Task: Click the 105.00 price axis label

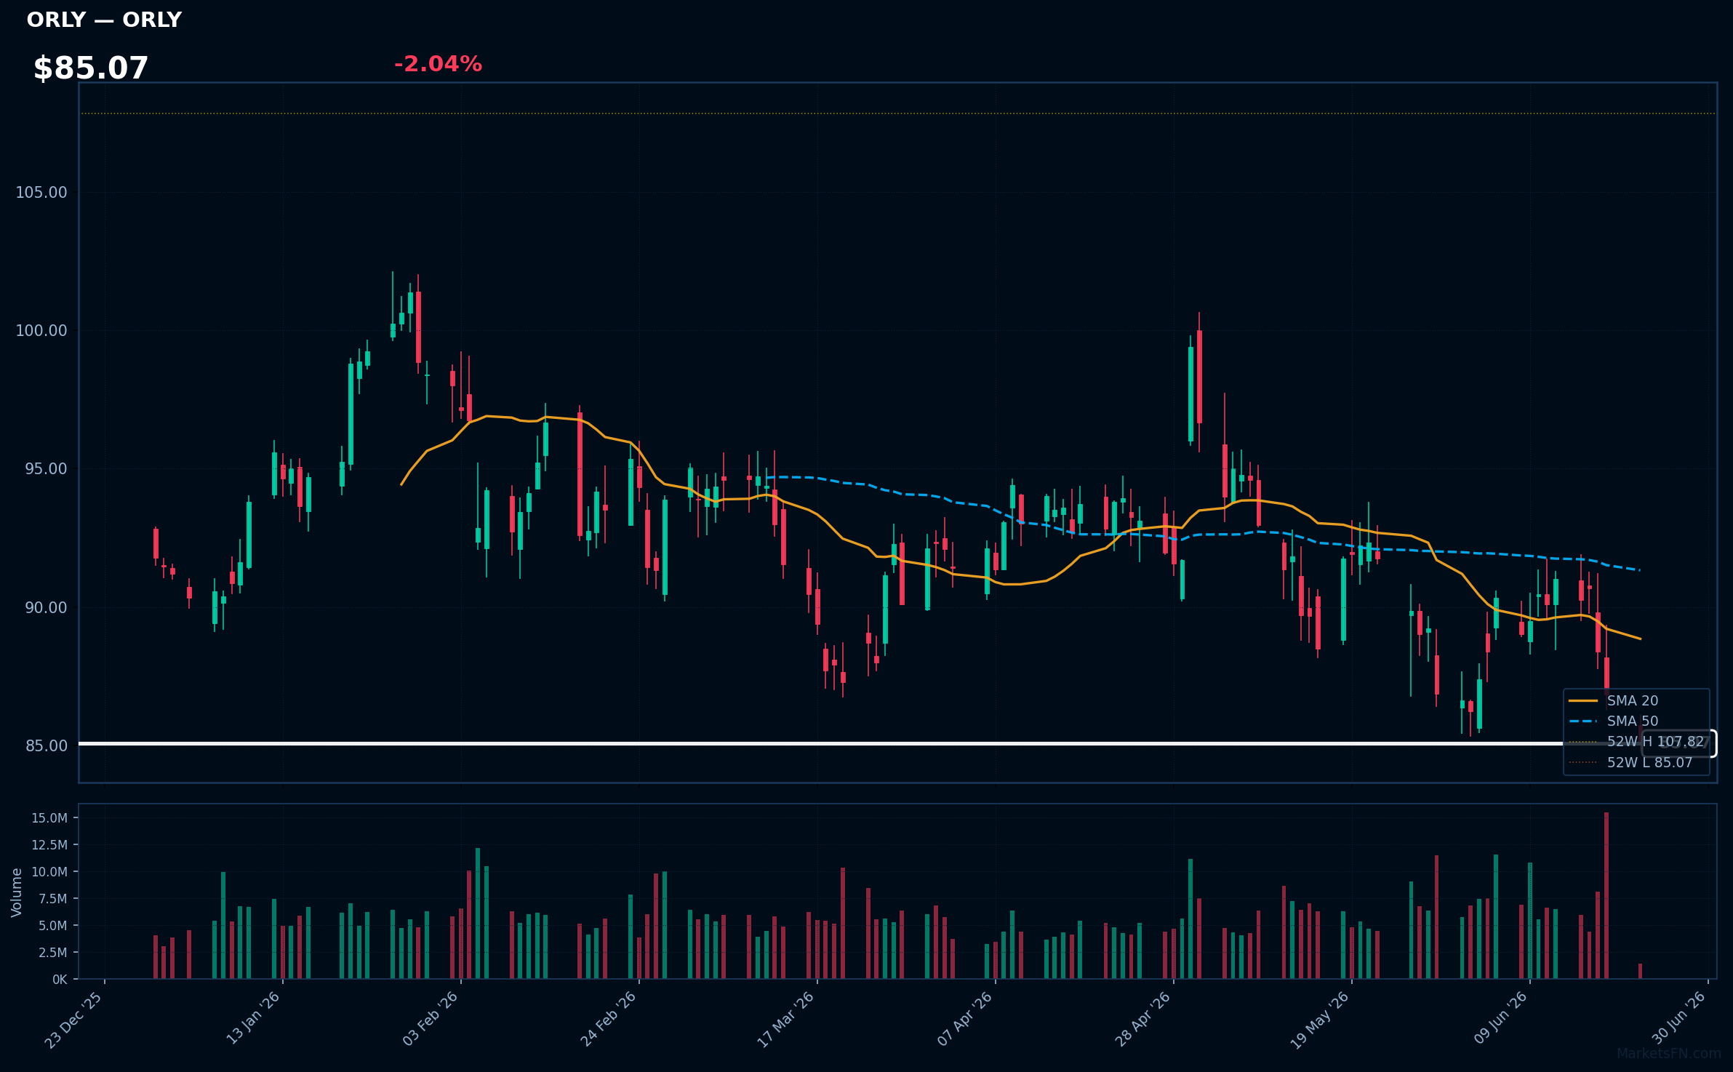Action: click(41, 192)
